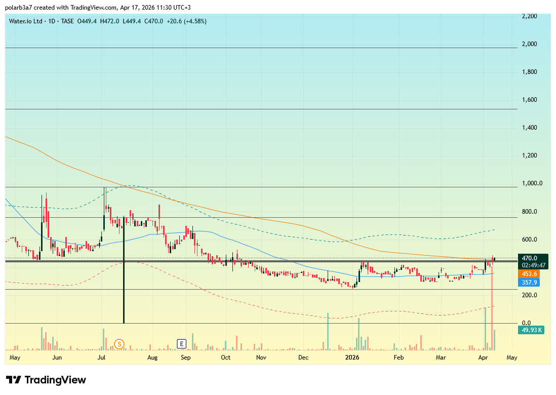Click the green volume spike in late December
556x395 pixels.
pyautogui.click(x=328, y=332)
